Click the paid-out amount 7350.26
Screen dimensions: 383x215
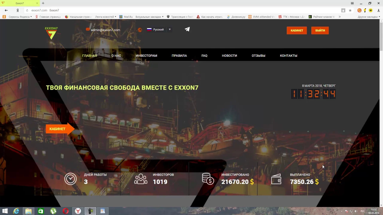pos(302,182)
